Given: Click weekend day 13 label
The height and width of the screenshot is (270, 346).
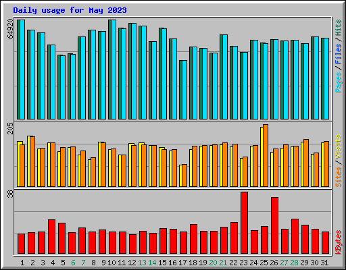Looking at the screenshot, I should 142,263.
